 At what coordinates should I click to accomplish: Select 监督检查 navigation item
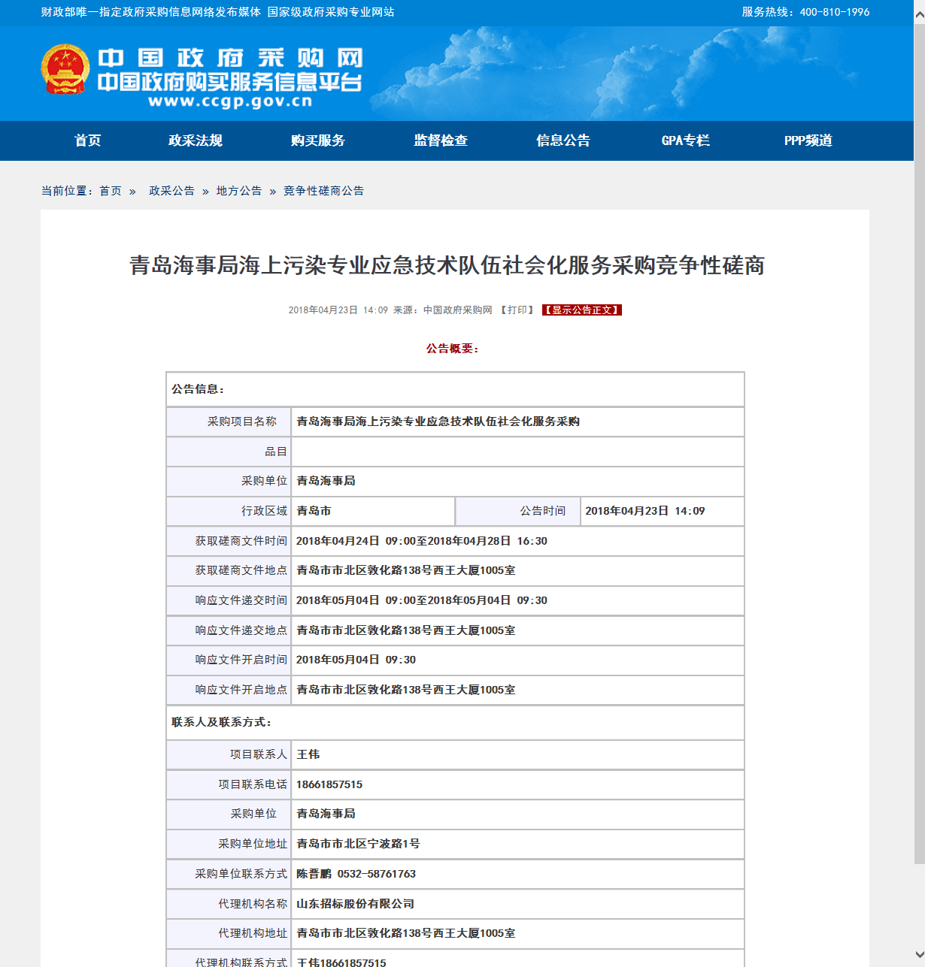441,141
